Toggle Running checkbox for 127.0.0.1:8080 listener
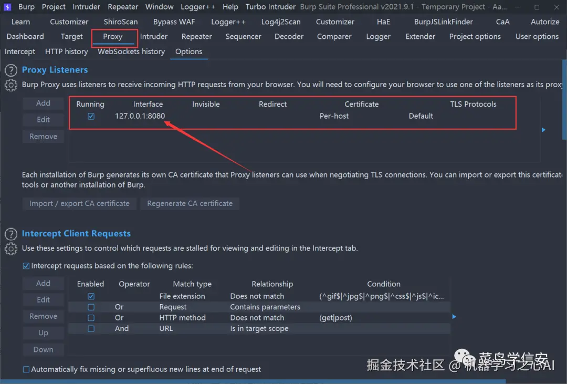This screenshot has height=384, width=567. [x=91, y=116]
